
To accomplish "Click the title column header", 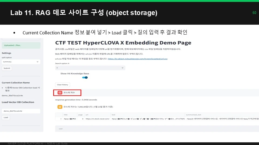I will (70, 115).
